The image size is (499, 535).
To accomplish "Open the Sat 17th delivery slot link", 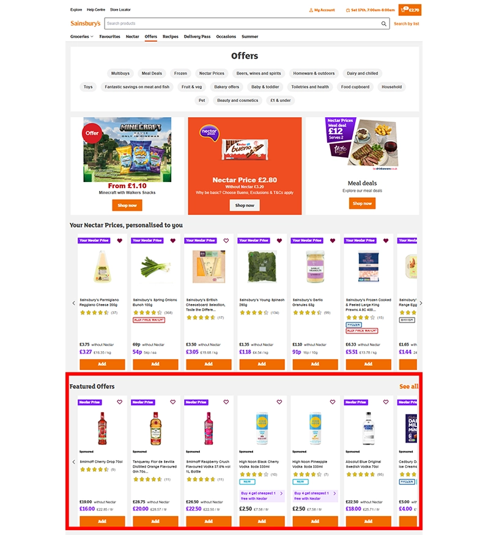I will (x=370, y=10).
